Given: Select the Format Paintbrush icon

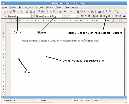Looking at the screenshot, I should coord(61,12).
